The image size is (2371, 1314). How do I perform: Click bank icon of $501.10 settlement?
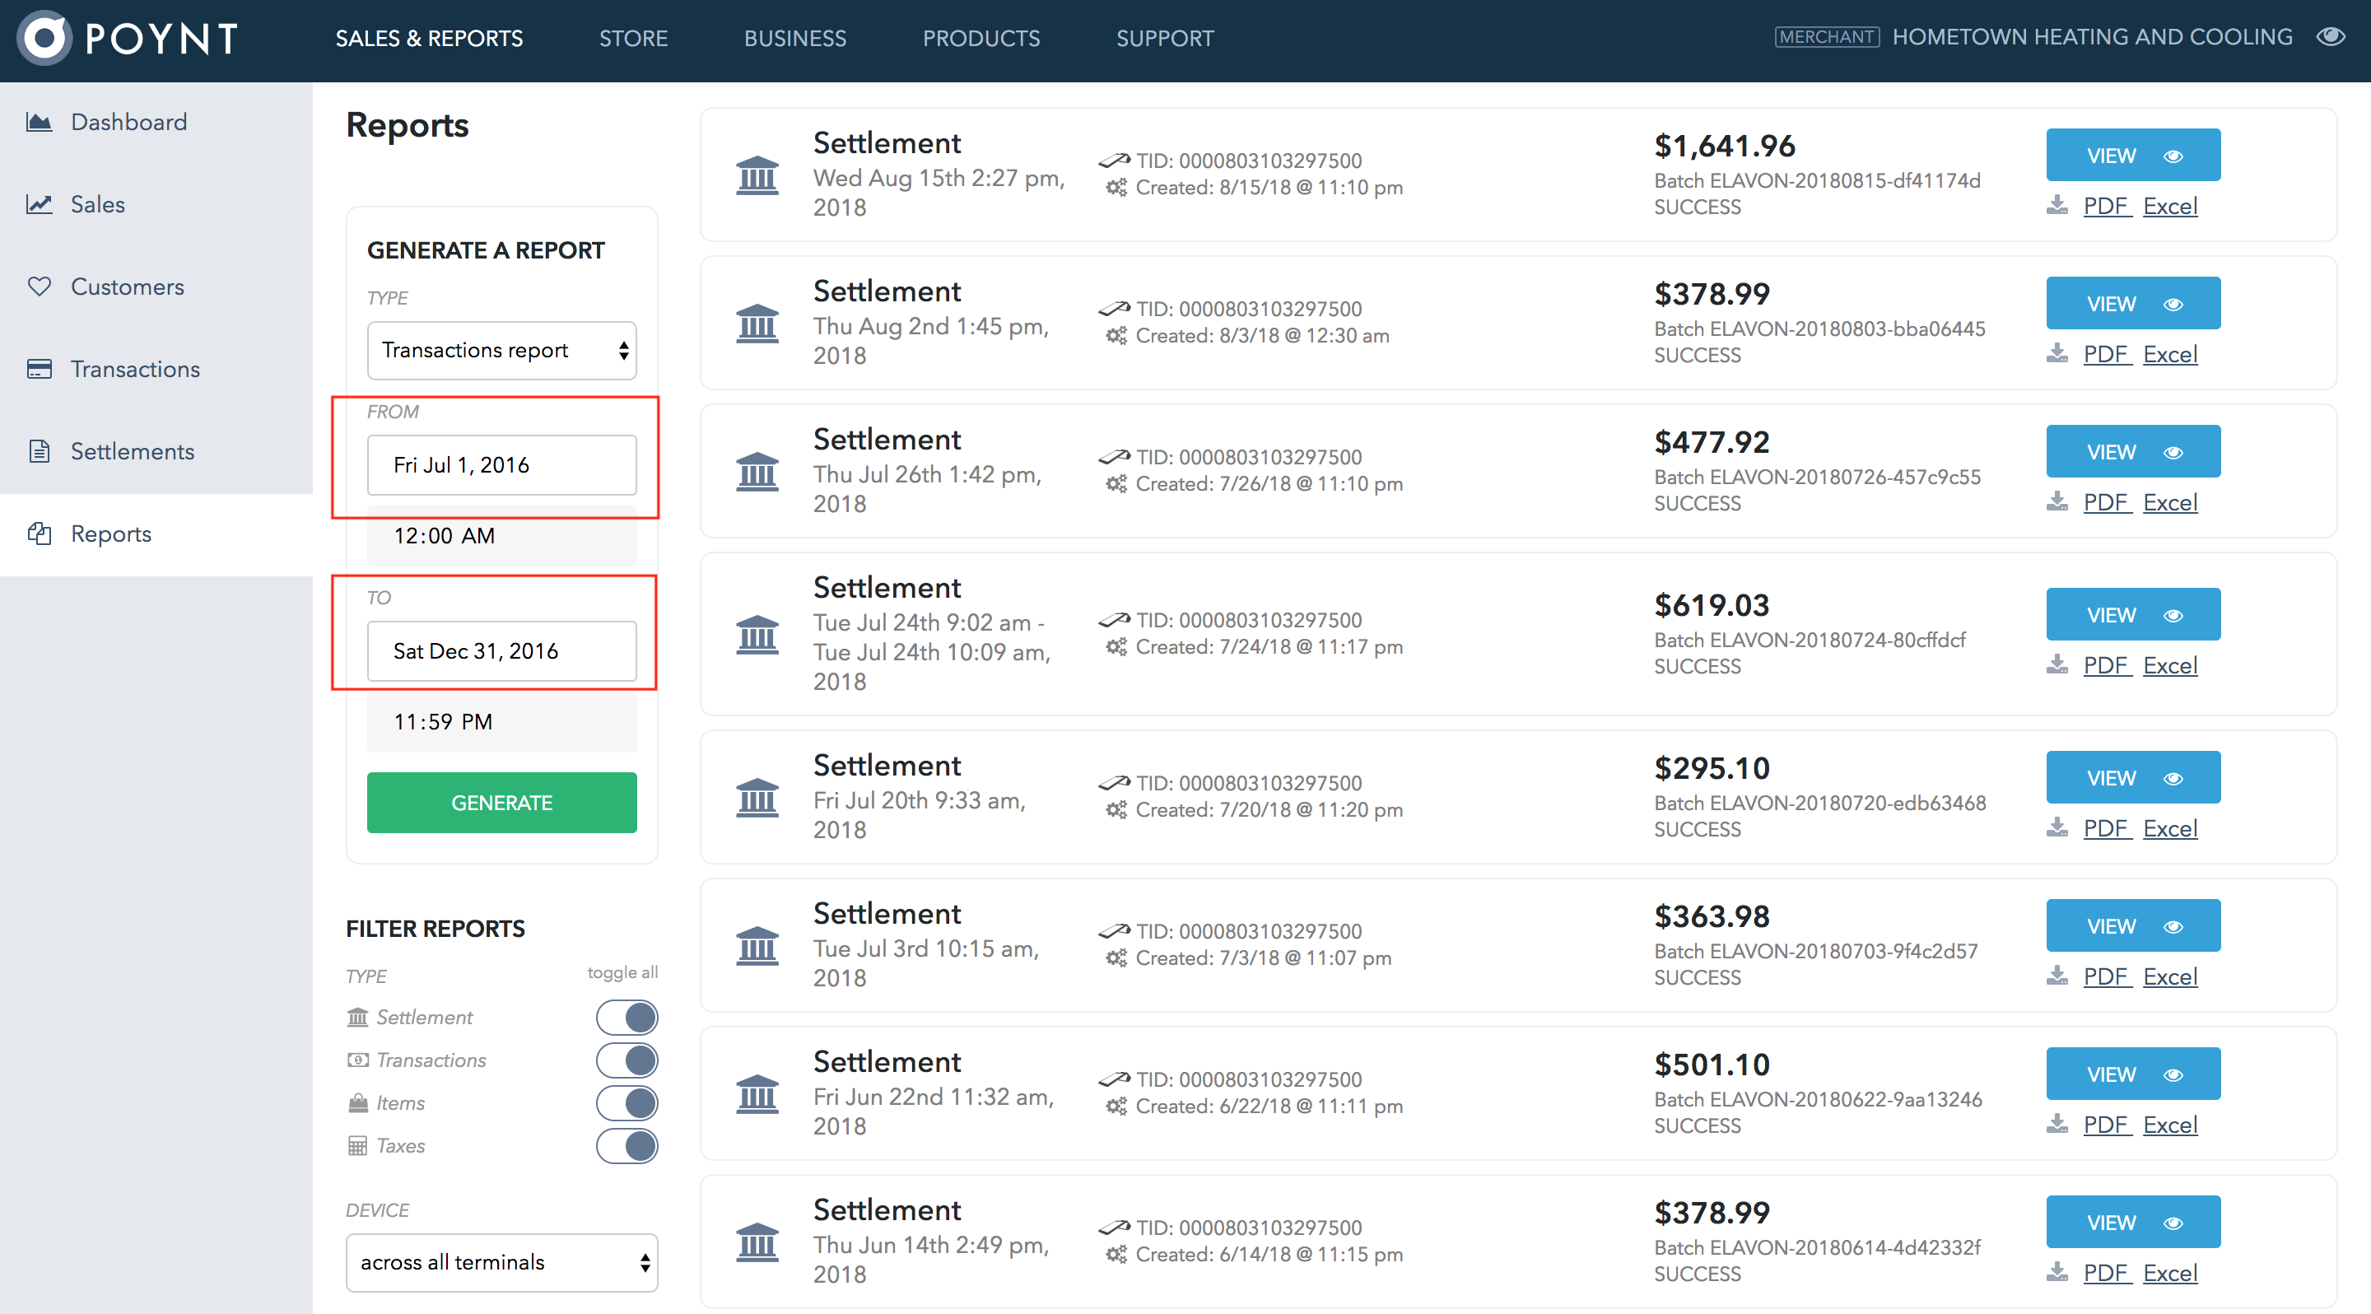tap(757, 1093)
